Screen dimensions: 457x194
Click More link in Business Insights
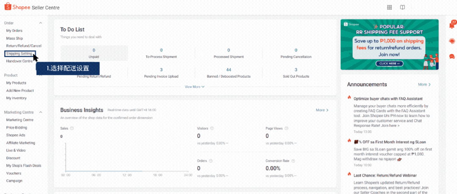(x=322, y=110)
